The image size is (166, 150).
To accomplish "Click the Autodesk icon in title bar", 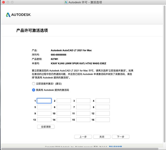I will (x=66, y=2).
